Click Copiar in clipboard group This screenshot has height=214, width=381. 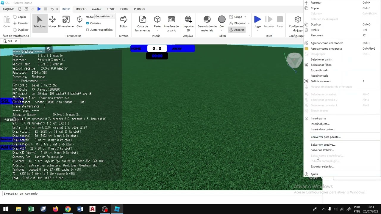[x=20, y=17]
